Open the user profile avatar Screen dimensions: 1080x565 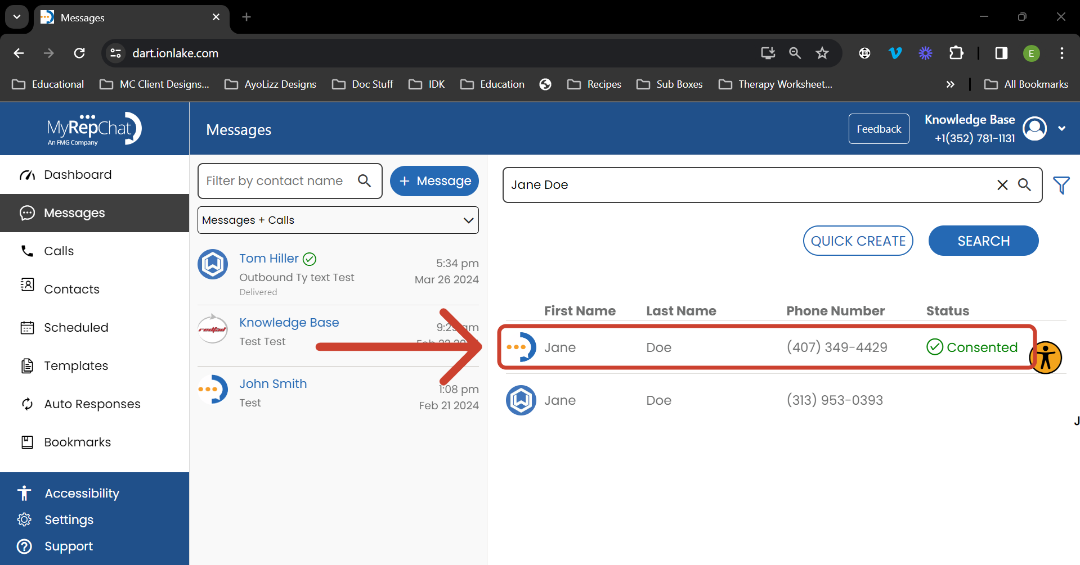coord(1034,129)
